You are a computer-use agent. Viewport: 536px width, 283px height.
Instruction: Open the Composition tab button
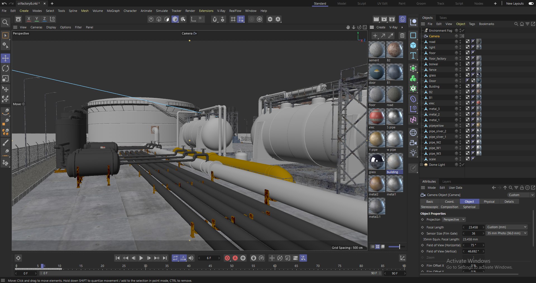(x=449, y=207)
